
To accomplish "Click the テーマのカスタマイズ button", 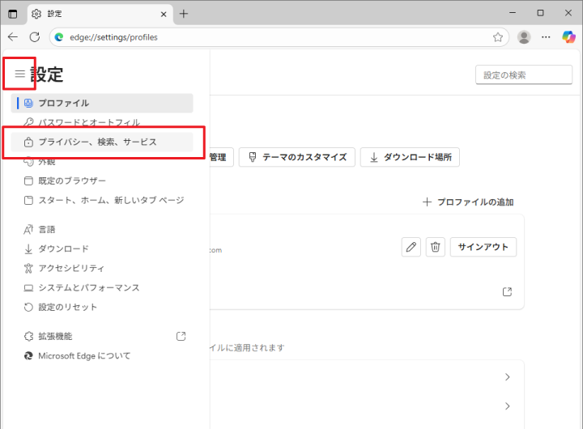I will [x=297, y=157].
